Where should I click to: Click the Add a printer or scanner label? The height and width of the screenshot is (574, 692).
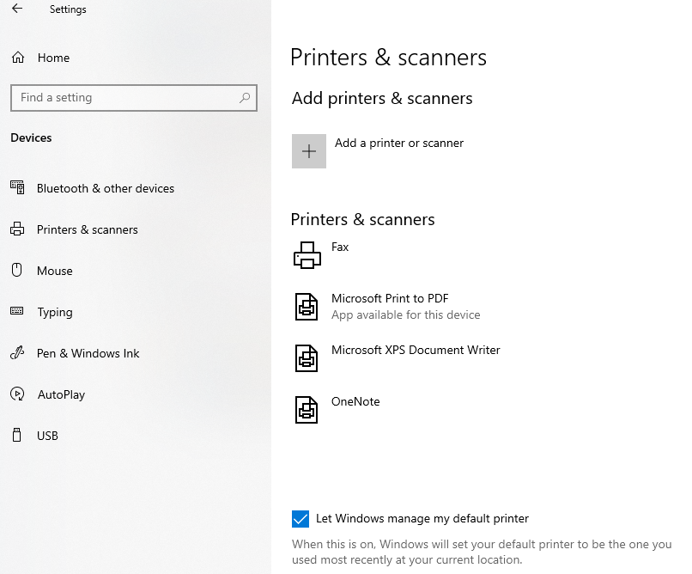399,143
